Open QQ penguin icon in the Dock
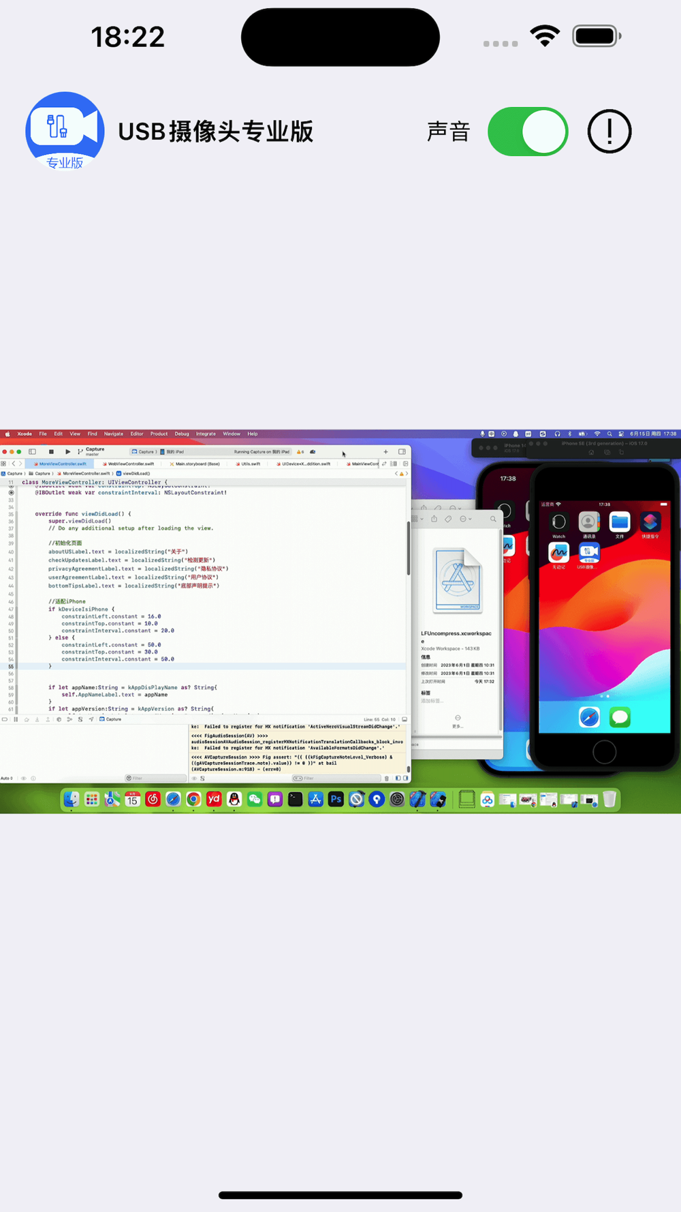Viewport: 681px width, 1212px height. point(234,800)
